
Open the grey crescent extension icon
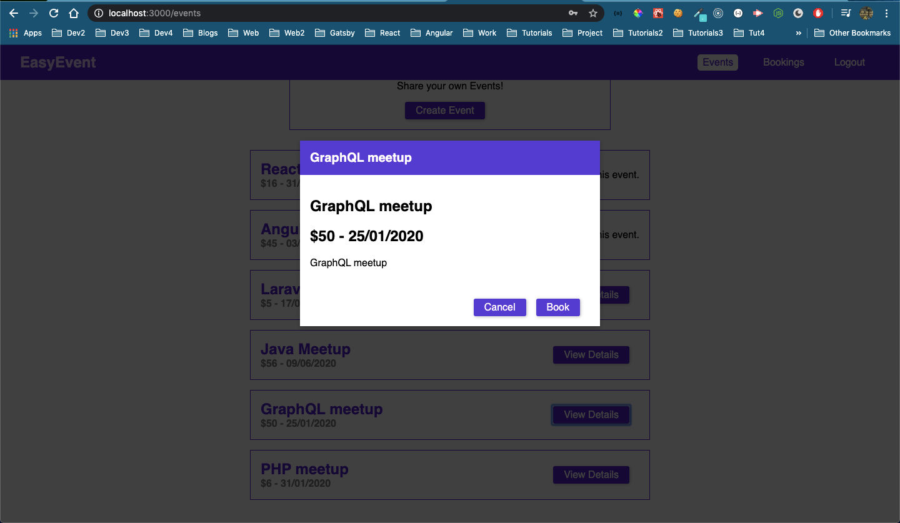pyautogui.click(x=798, y=13)
